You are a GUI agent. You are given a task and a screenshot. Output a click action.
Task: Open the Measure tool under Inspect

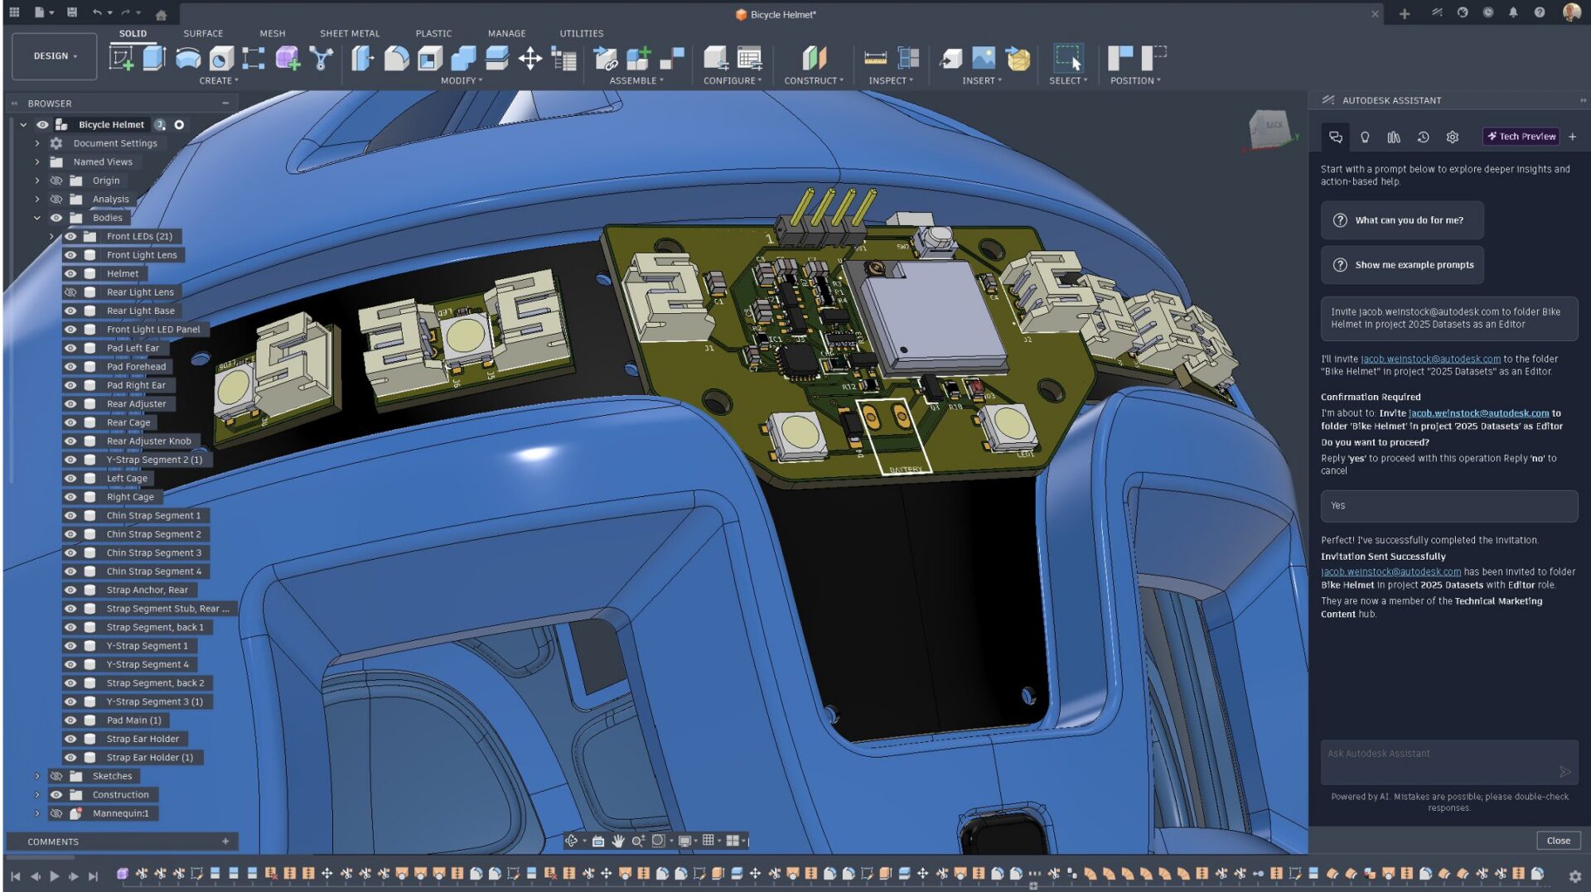[875, 58]
